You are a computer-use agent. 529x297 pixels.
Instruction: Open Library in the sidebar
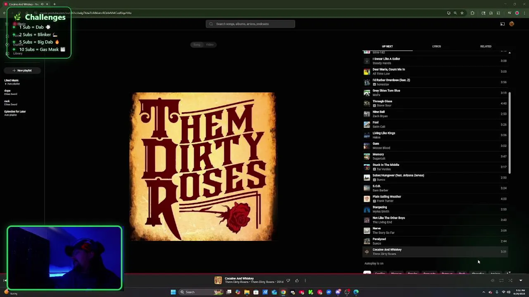pos(17,53)
